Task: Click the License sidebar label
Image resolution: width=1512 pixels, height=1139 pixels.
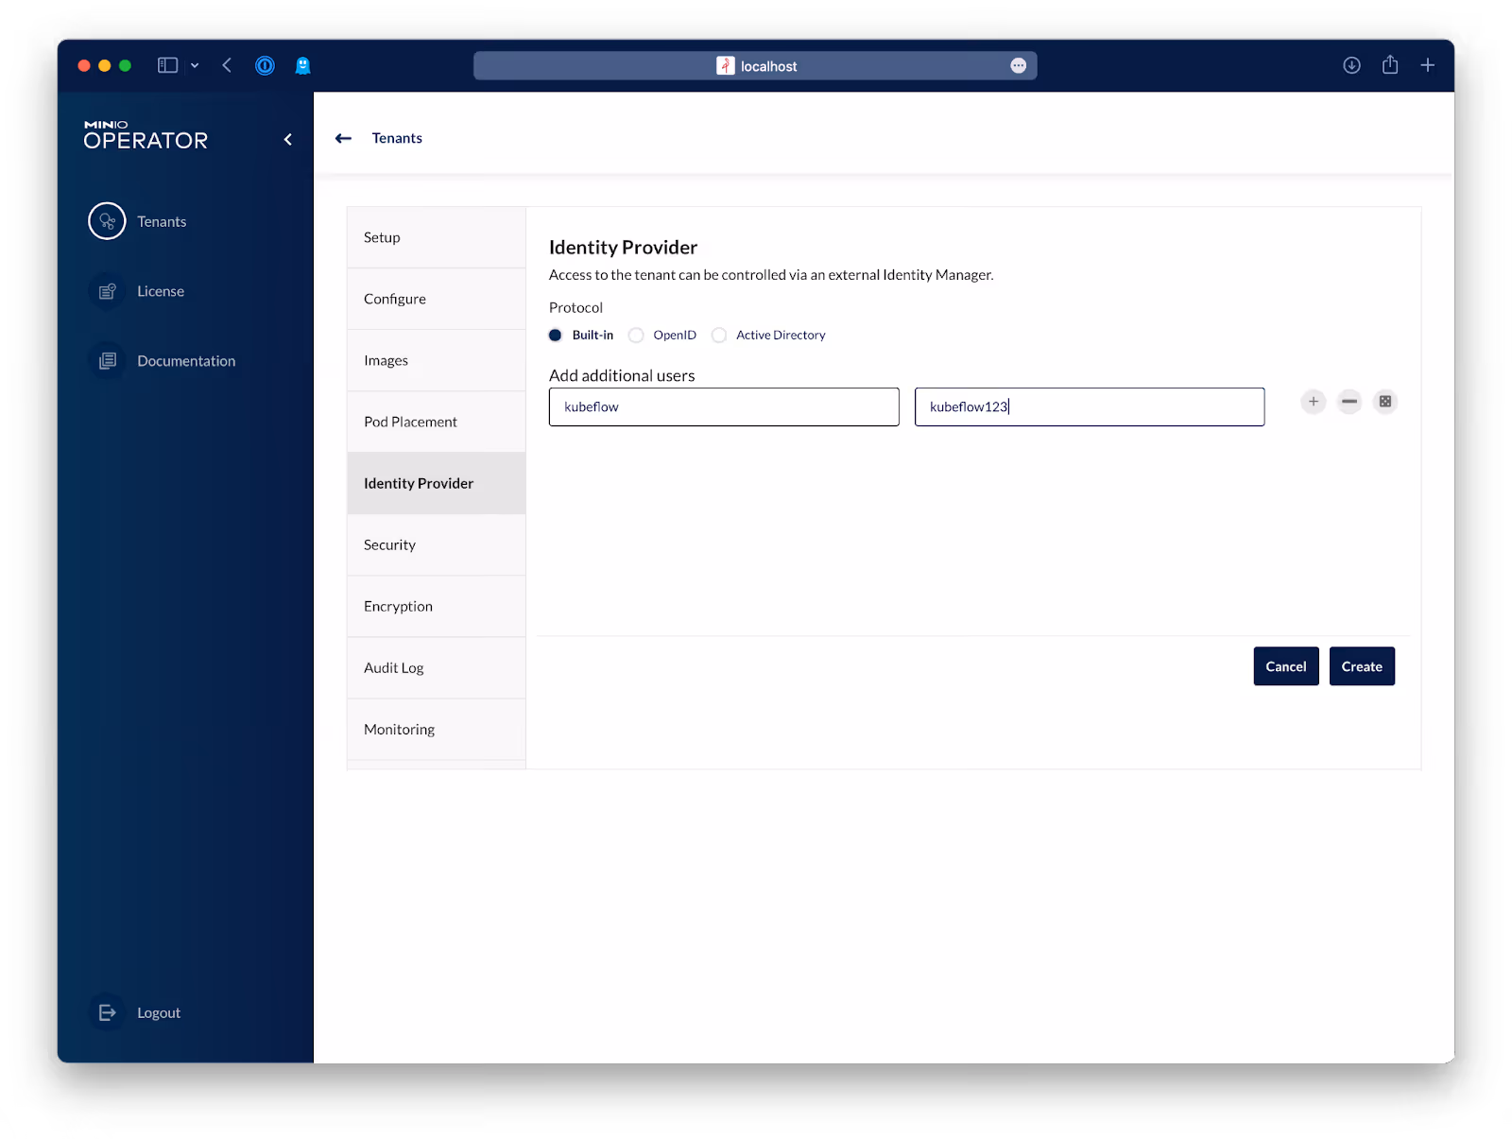Action: coord(161,291)
